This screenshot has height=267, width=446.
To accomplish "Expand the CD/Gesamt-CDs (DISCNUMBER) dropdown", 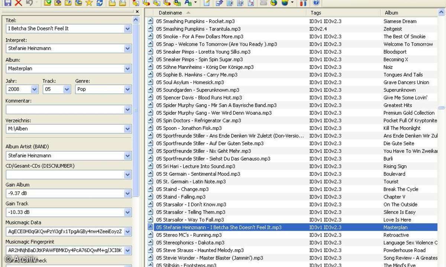I will (x=127, y=175).
